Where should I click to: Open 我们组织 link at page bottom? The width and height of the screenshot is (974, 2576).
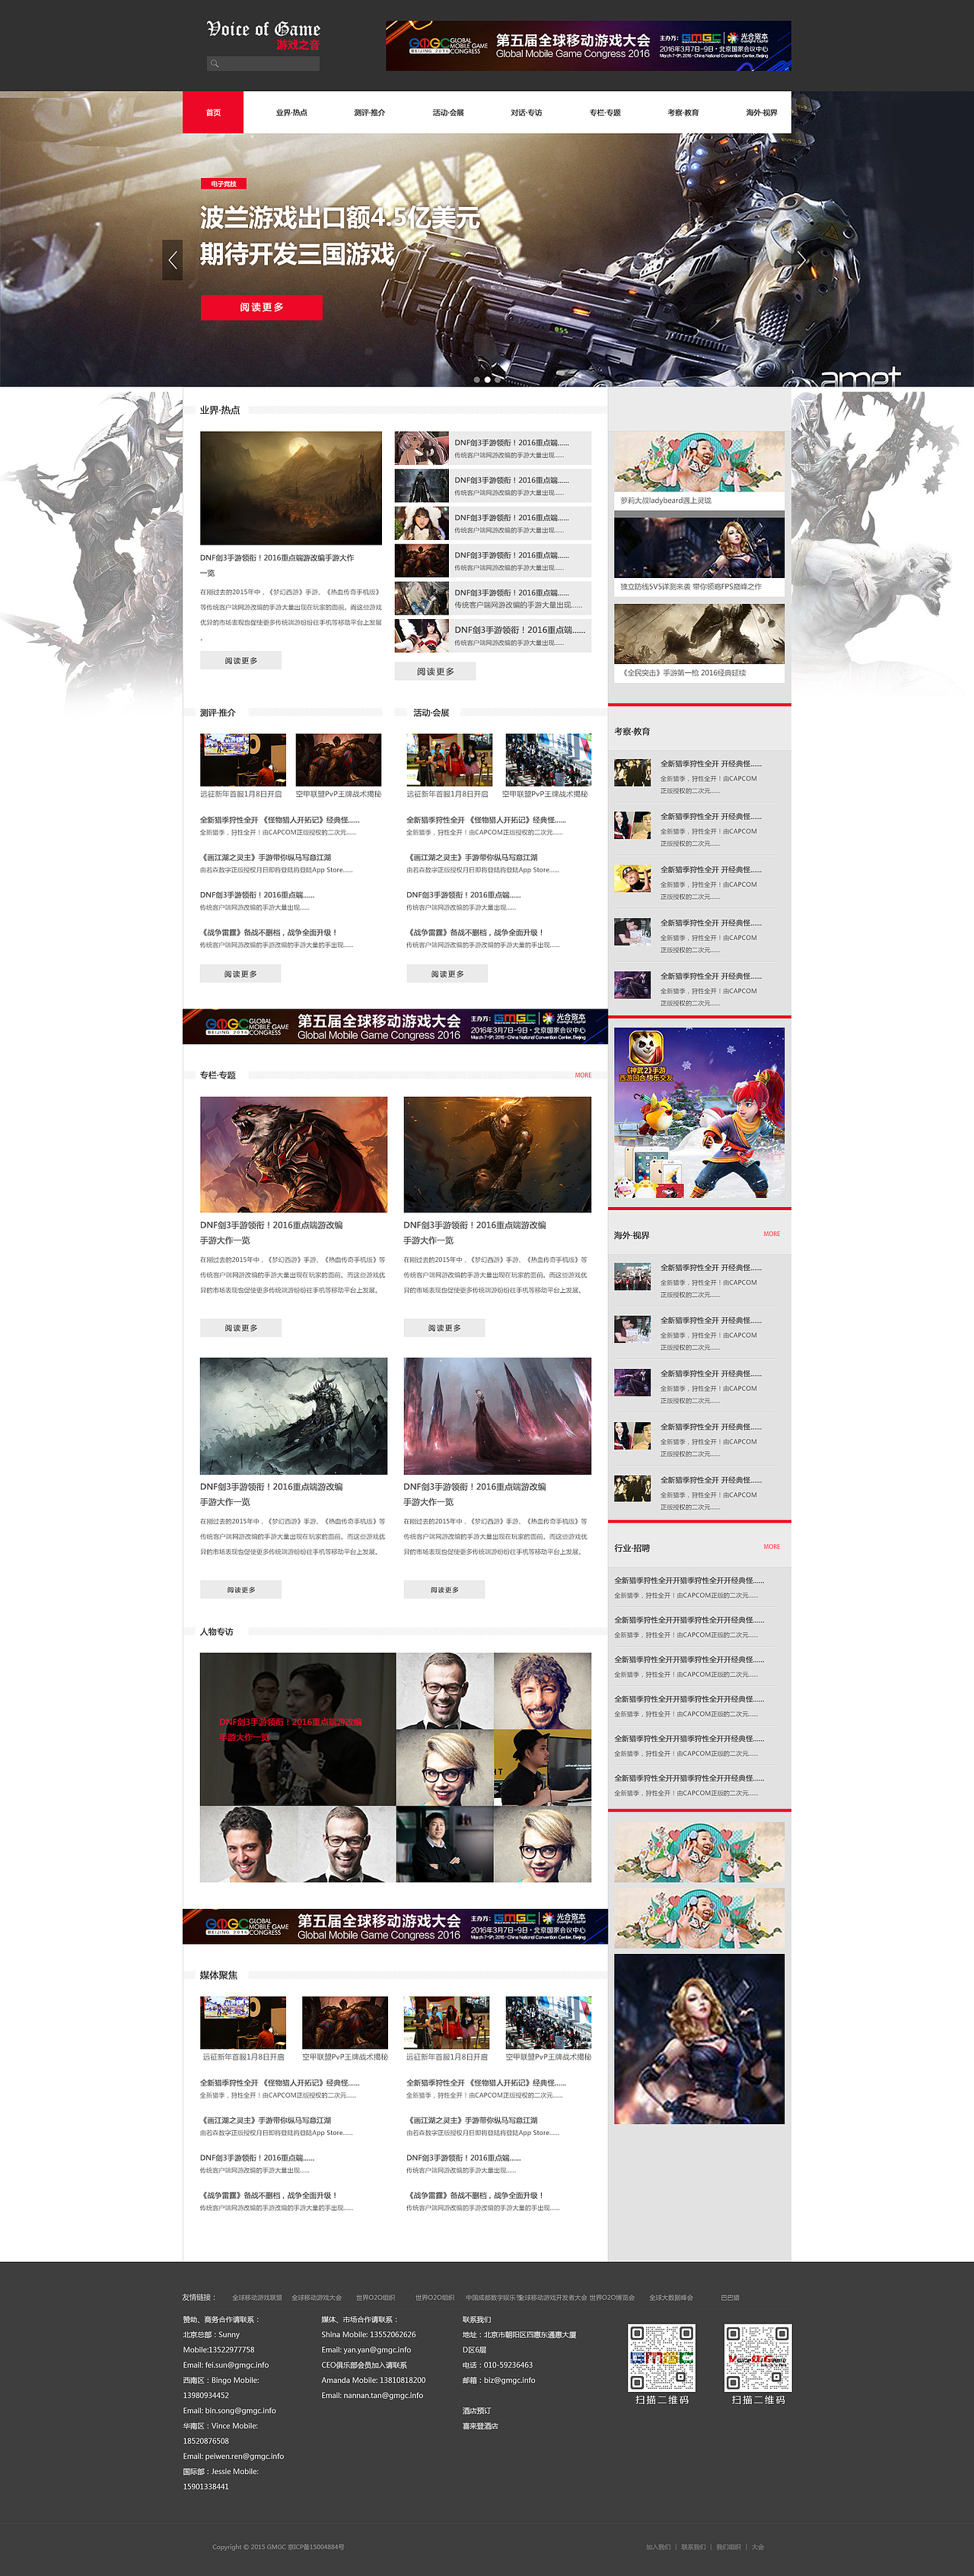[x=728, y=2547]
